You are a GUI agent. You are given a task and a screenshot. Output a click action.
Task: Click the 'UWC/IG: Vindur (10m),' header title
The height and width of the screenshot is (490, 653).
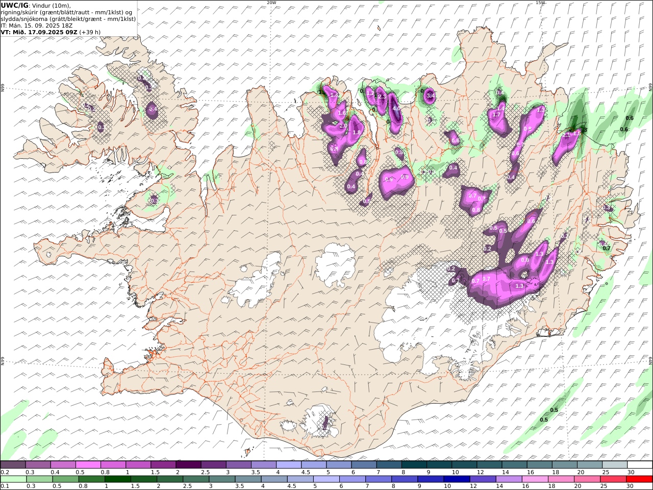tap(36, 5)
